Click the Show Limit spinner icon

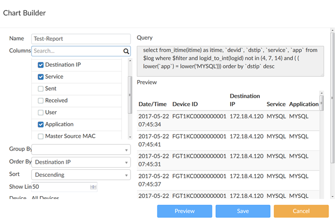click(93, 187)
